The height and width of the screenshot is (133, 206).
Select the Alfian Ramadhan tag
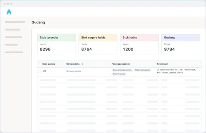[x=142, y=70]
